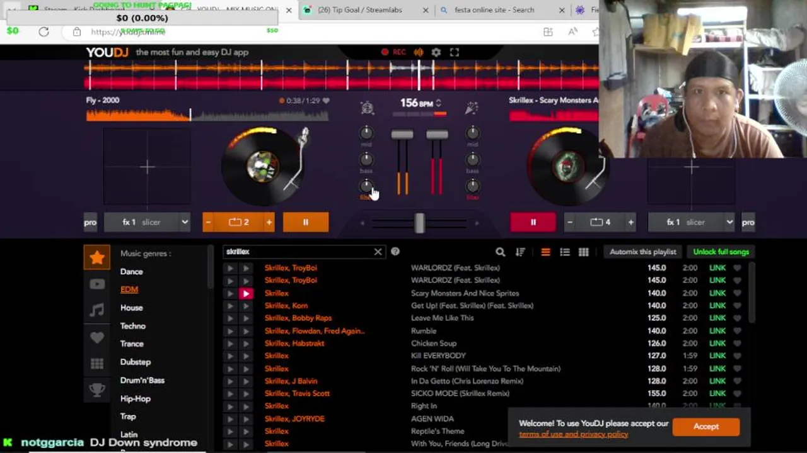
Task: Favorite the Leave Me Like This heart
Action: coord(737,318)
